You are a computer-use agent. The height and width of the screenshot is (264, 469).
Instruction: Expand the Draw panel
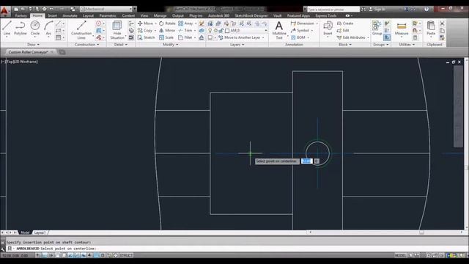click(33, 45)
